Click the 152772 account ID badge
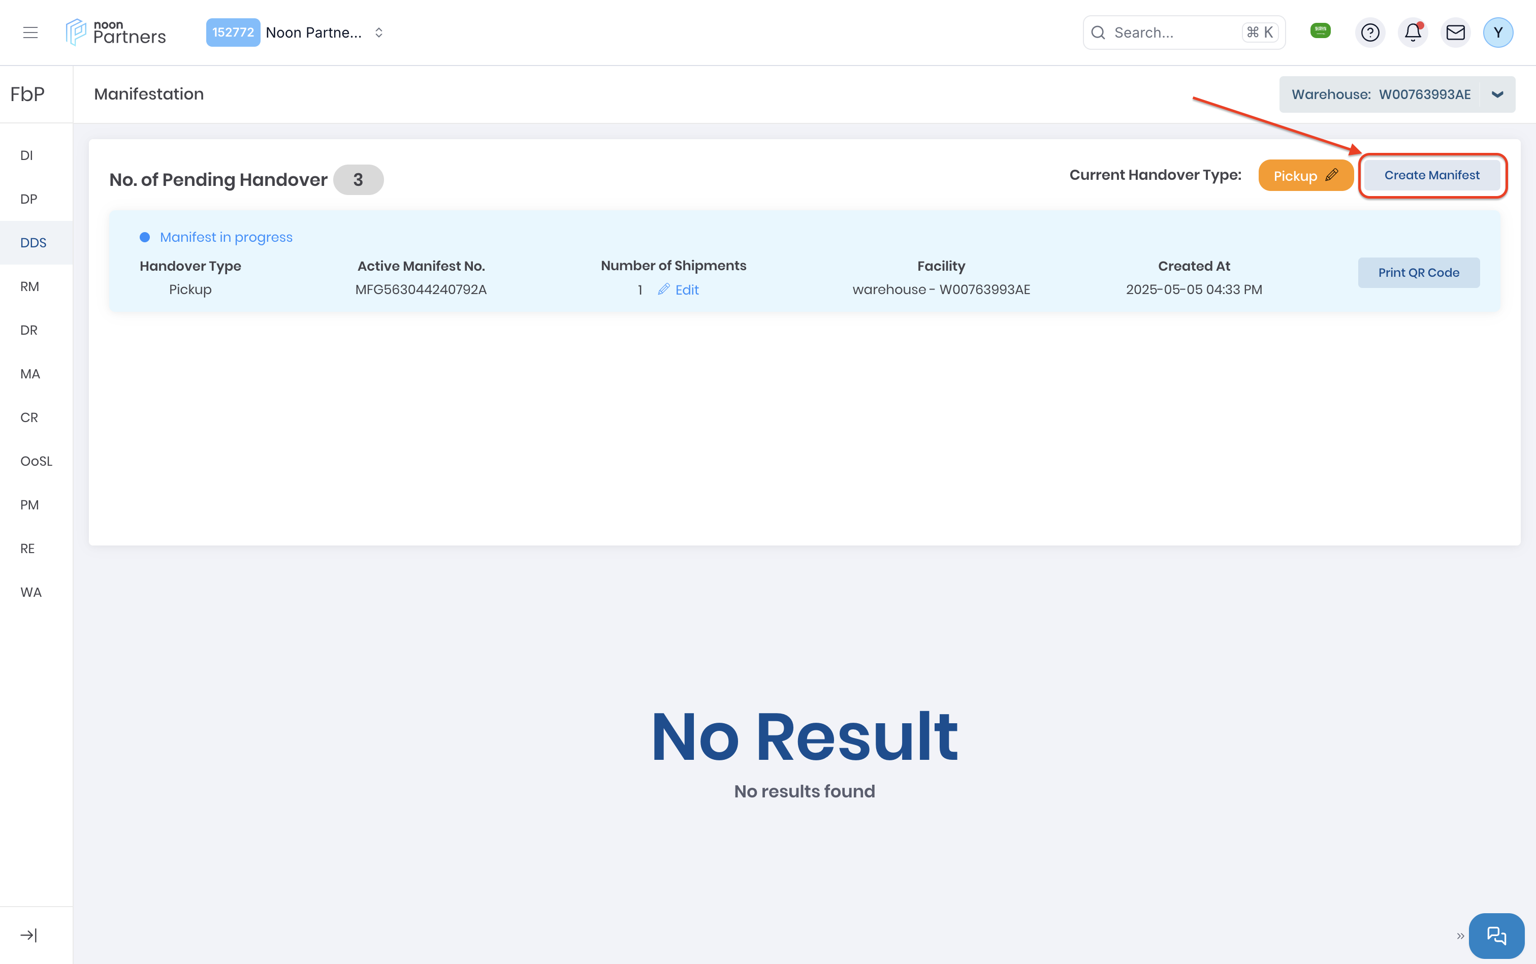Screen dimensions: 1536x964 233,33
